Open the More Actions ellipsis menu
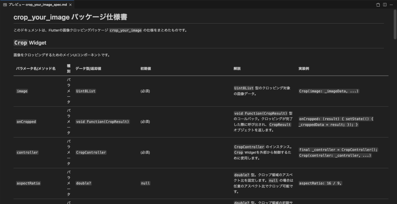 click(x=392, y=5)
